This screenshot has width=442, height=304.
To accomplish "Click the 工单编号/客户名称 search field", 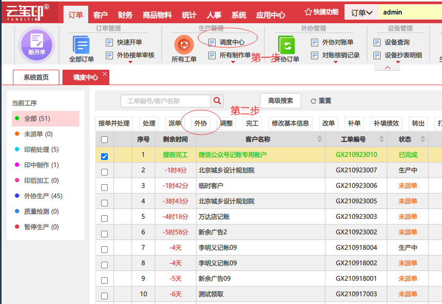I will (166, 101).
